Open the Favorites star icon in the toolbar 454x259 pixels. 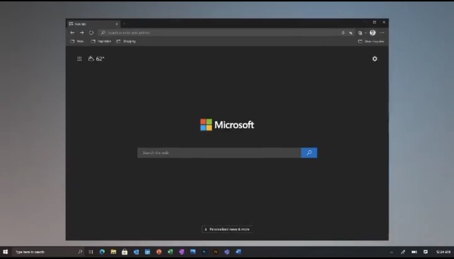point(350,33)
